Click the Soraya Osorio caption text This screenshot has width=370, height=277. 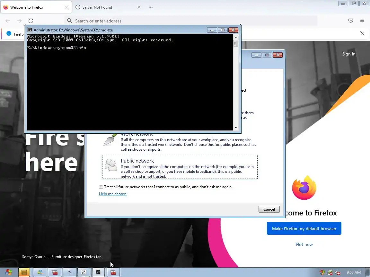coord(62,257)
